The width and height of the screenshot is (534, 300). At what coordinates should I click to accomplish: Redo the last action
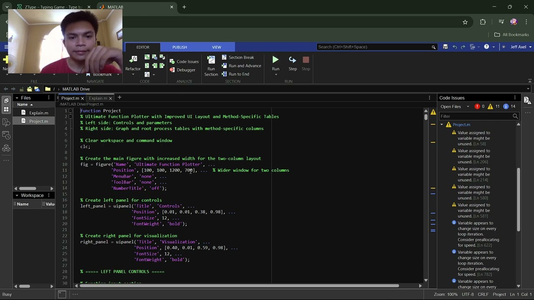463,47
